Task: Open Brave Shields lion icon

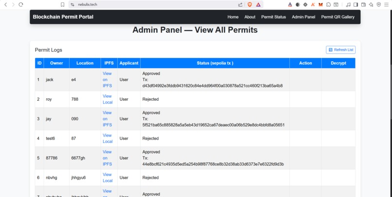Action: tap(249, 4)
